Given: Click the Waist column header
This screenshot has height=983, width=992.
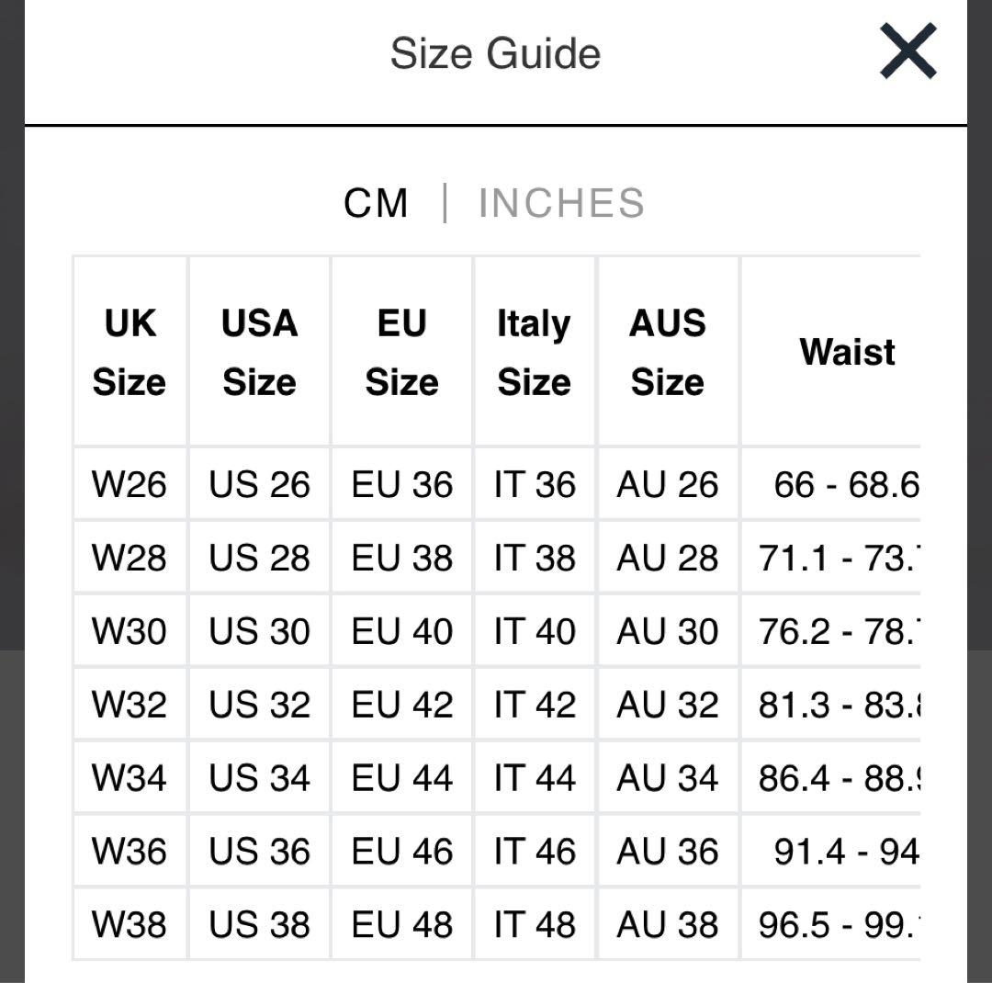Looking at the screenshot, I should tap(846, 352).
